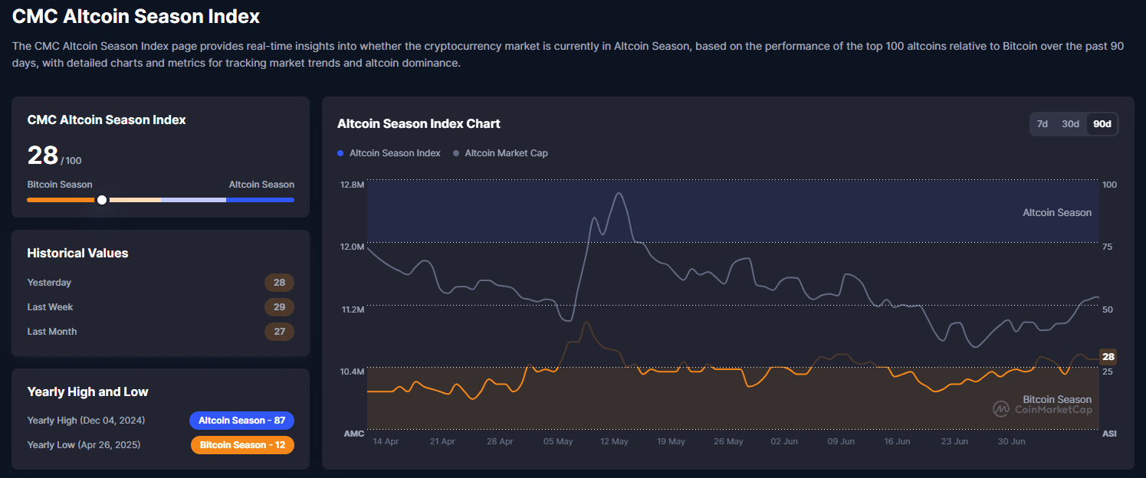This screenshot has width=1146, height=478.
Task: Click Last Week's value badge 29
Action: (x=279, y=307)
